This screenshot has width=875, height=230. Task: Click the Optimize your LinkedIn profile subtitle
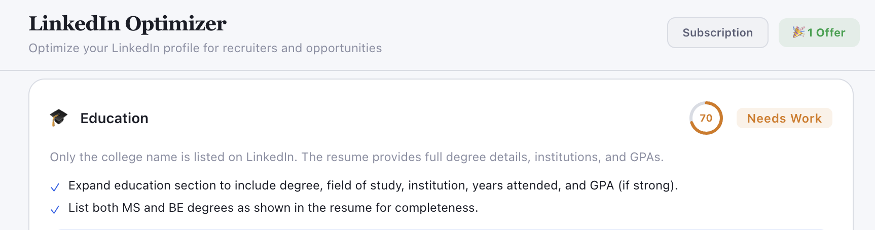(x=205, y=48)
